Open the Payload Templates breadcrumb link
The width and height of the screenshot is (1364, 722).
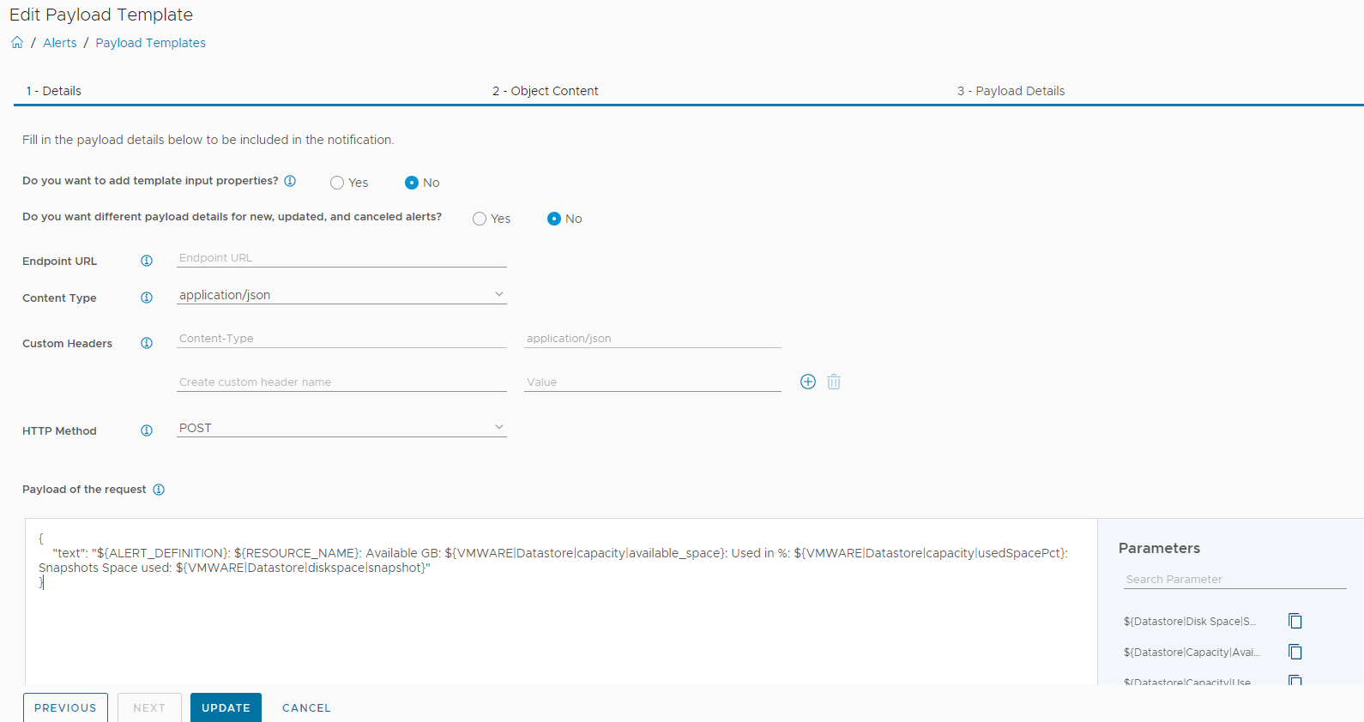(x=150, y=43)
